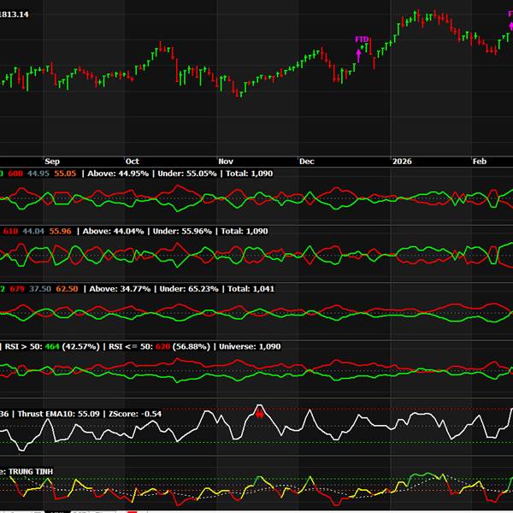The width and height of the screenshot is (513, 513).
Task: Click the red 610 count value
Action: [10, 231]
